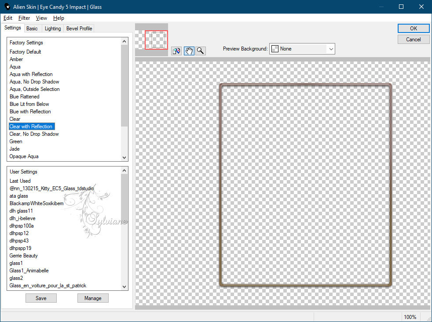432x322 pixels.
Task: Select Blue with Reflection preset
Action: tap(30, 112)
